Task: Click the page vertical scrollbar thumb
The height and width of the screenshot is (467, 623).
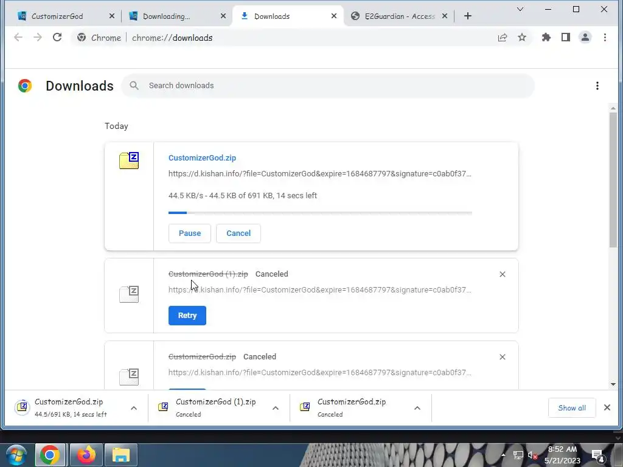Action: click(x=613, y=180)
